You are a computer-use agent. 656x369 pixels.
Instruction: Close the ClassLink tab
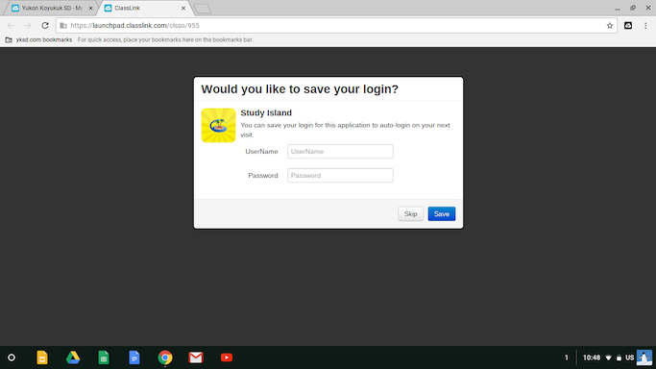pyautogui.click(x=183, y=8)
